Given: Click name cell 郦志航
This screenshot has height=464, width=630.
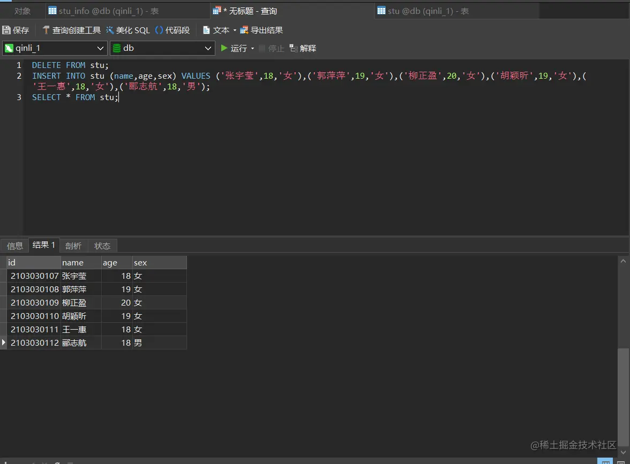Looking at the screenshot, I should click(x=81, y=343).
